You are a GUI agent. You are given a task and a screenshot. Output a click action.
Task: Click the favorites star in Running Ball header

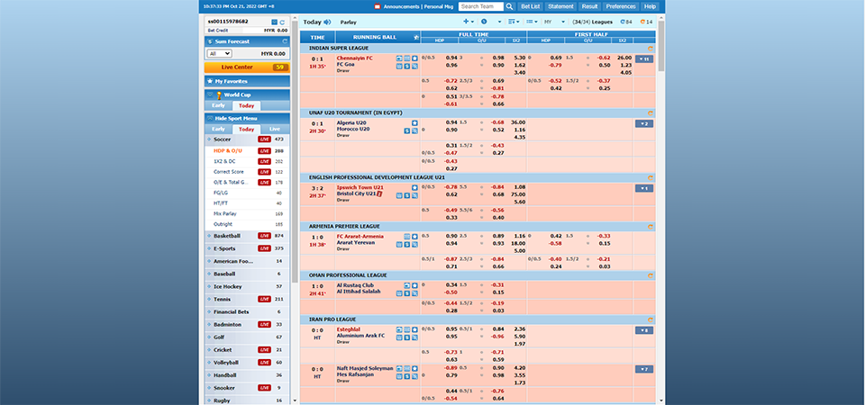pyautogui.click(x=416, y=38)
